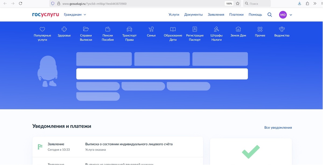The height and width of the screenshot is (165, 323).
Task: Open the Документы menu item
Action: (194, 15)
